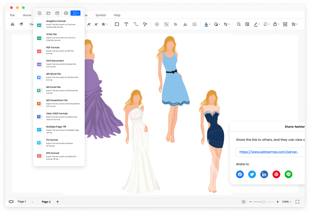Select the rectangle shape tool
This screenshot has height=213, width=310.
[x=117, y=24]
